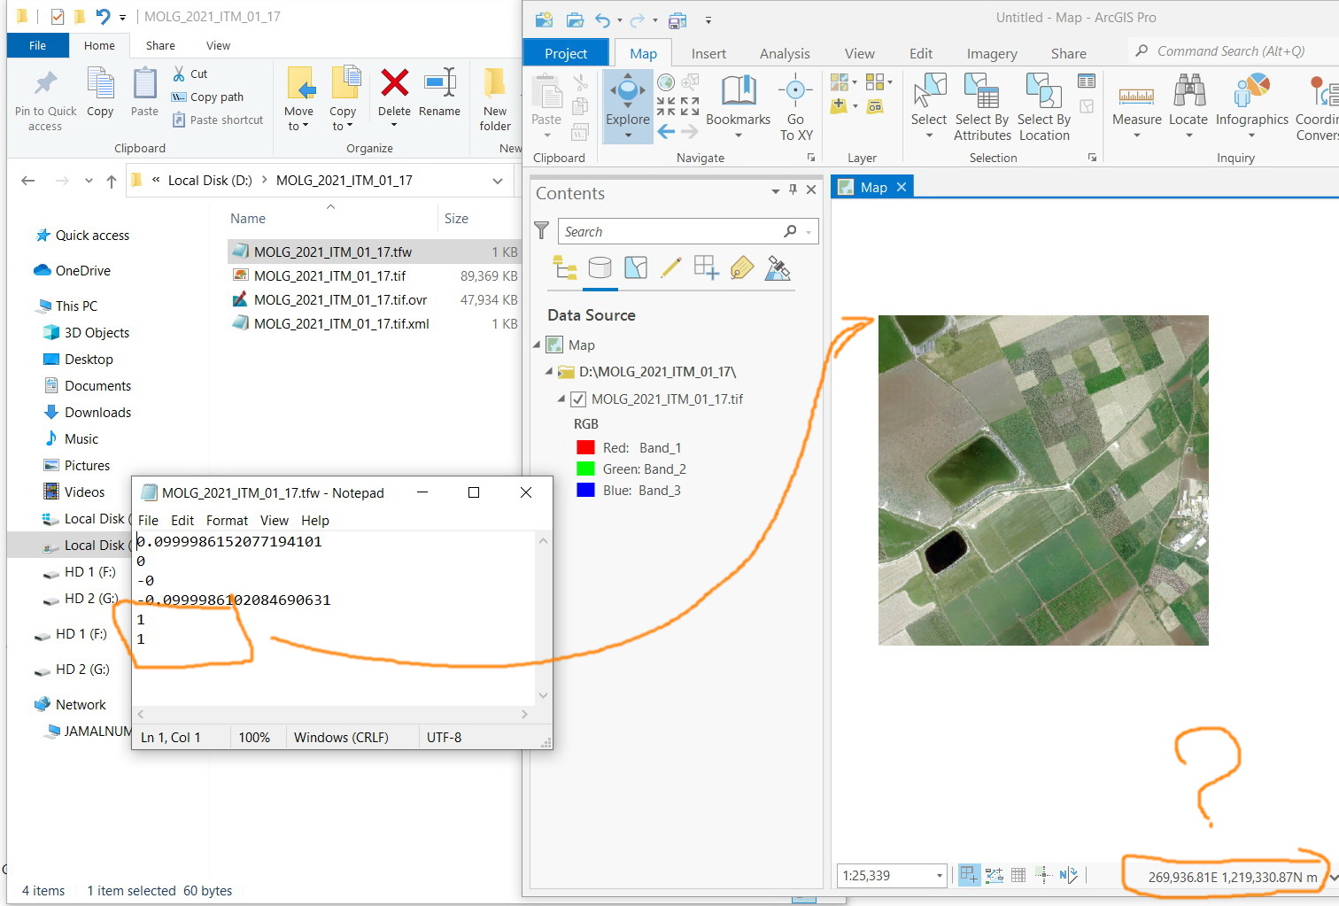Toggle auto-hide pin on the Contents pane
Viewport: 1339px width, 906px height.
[x=793, y=190]
